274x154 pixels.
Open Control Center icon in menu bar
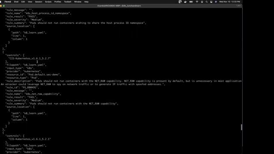pyautogui.click(x=211, y=2)
